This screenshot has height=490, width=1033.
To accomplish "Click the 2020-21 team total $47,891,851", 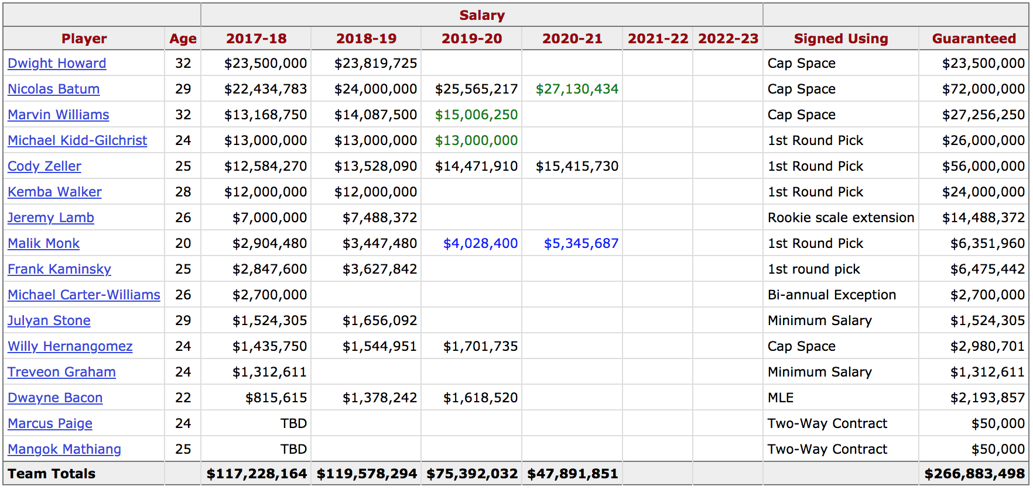I will pyautogui.click(x=573, y=474).
